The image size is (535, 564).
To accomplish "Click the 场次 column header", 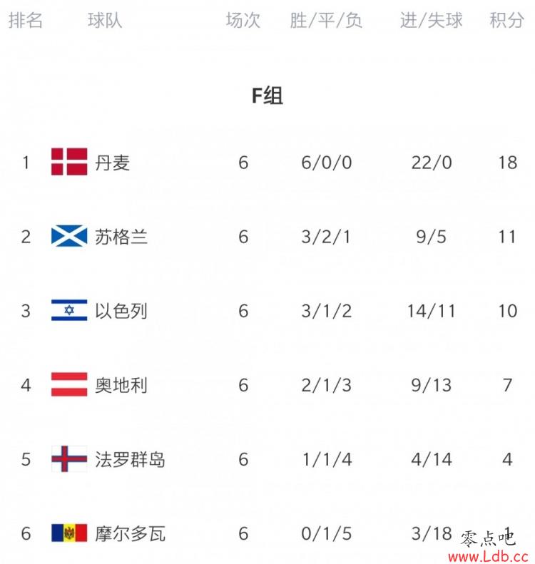I will point(243,20).
